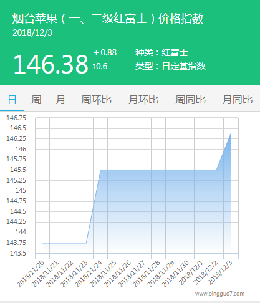Open the 周同比 tab
Image resolution: width=260 pixels, height=303 pixels.
click(x=191, y=100)
